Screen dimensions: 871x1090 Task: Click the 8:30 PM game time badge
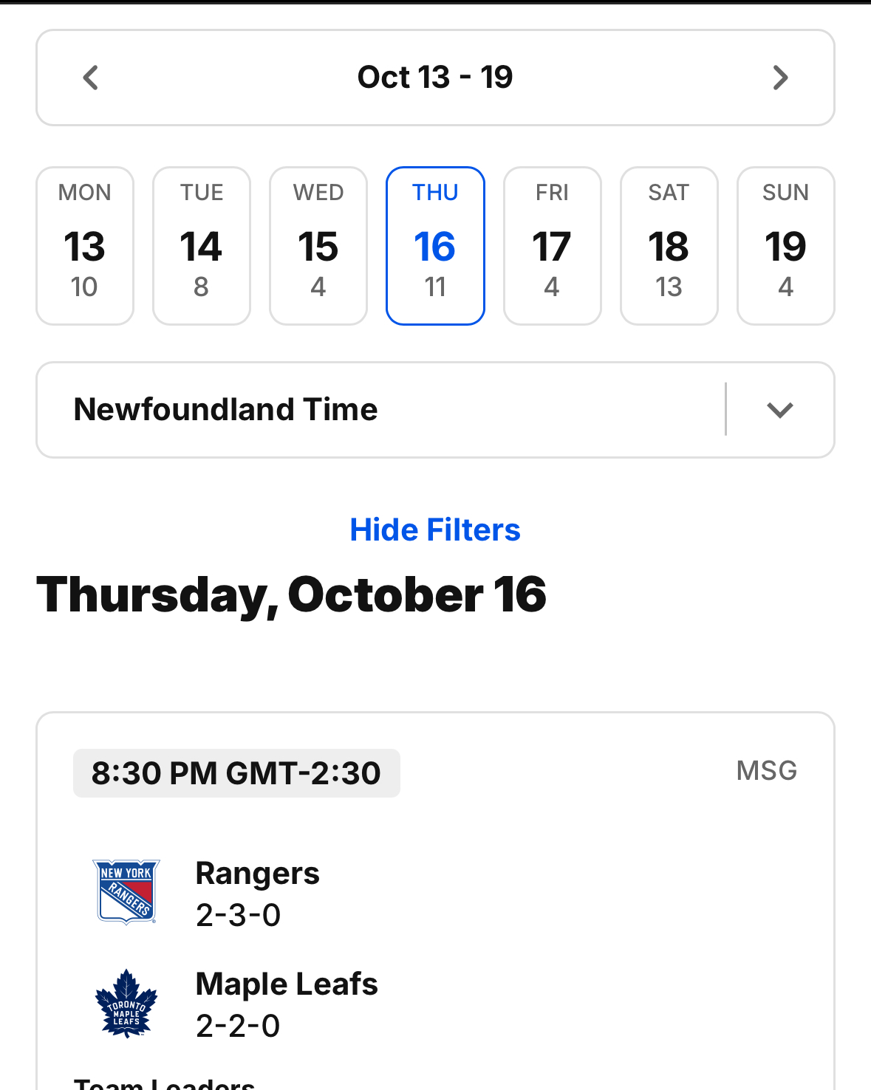pyautogui.click(x=236, y=773)
